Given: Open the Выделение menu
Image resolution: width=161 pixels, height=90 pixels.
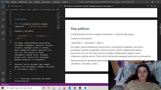Looking at the screenshot, I should tap(23, 2).
